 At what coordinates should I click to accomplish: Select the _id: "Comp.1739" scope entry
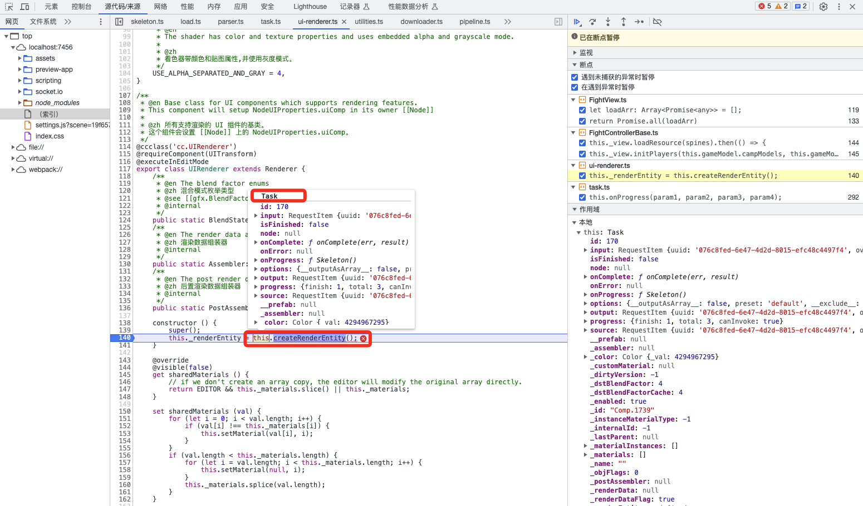click(622, 410)
